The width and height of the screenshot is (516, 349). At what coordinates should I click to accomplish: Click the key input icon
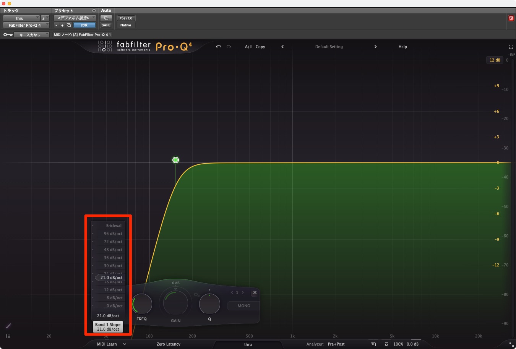coord(8,35)
